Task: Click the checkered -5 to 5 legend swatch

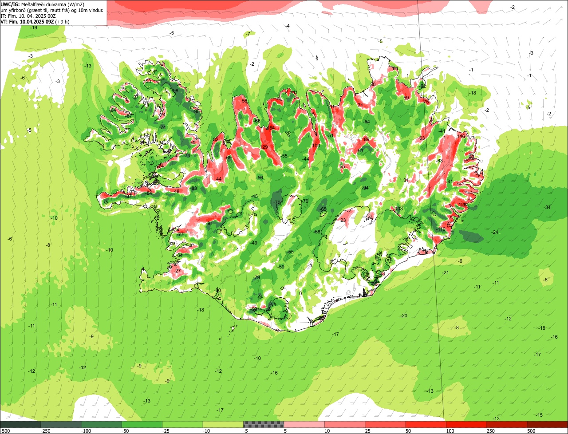Action: click(x=264, y=424)
